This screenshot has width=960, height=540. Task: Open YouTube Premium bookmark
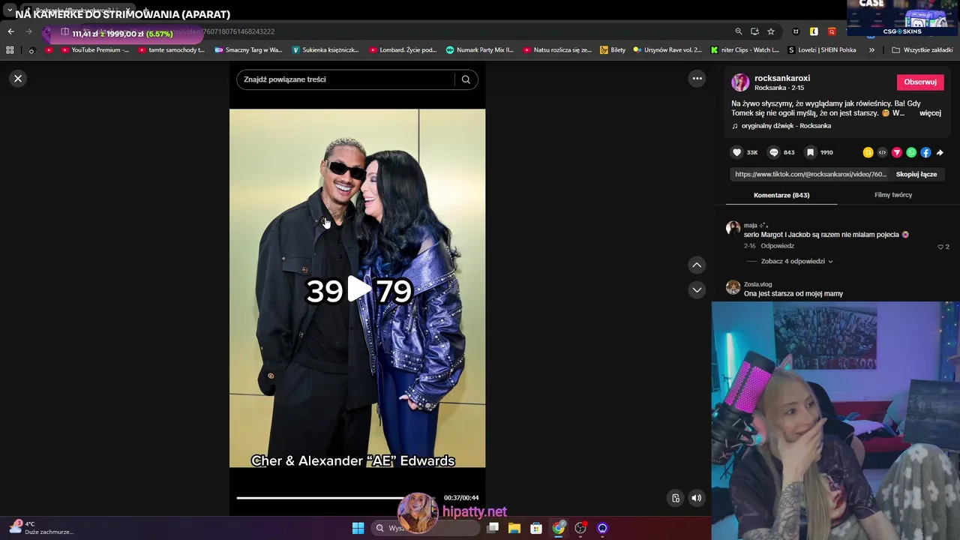[94, 50]
